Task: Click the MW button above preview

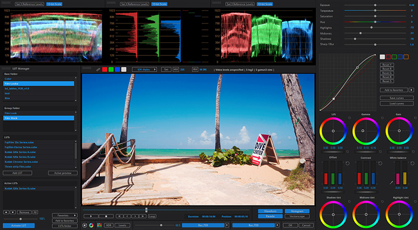Action: click(176, 70)
